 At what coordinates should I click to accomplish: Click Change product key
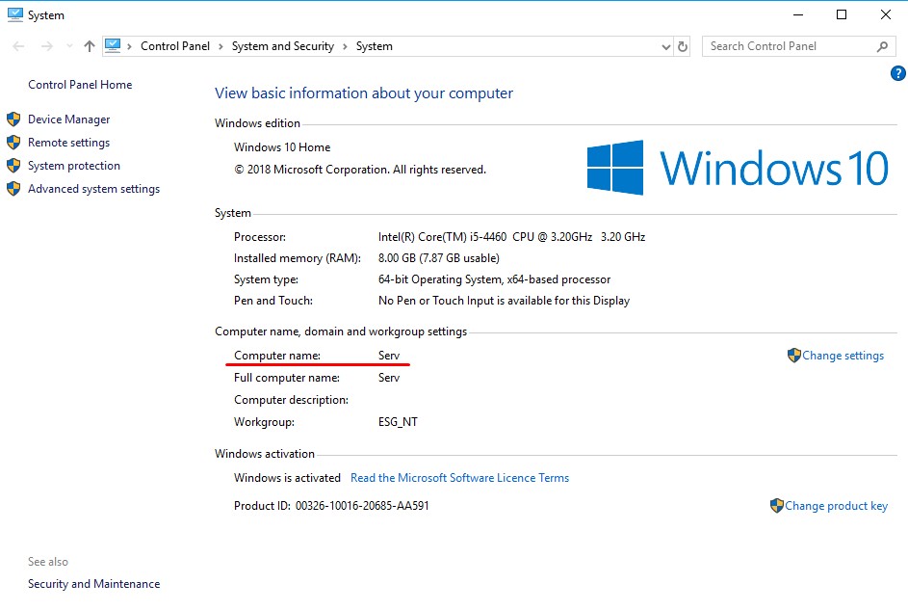(x=835, y=506)
